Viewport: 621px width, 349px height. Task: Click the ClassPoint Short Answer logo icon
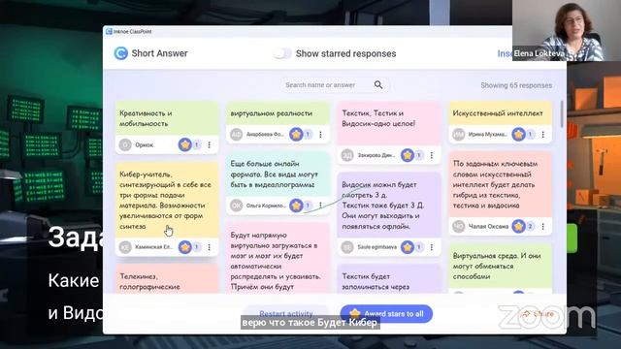click(x=120, y=53)
